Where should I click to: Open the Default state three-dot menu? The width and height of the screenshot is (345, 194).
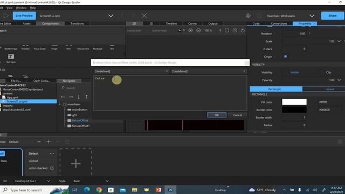[52, 154]
